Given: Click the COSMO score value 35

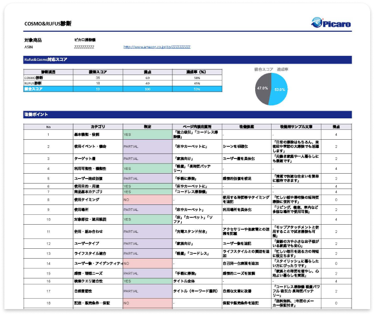Looking at the screenshot, I should (98, 78).
